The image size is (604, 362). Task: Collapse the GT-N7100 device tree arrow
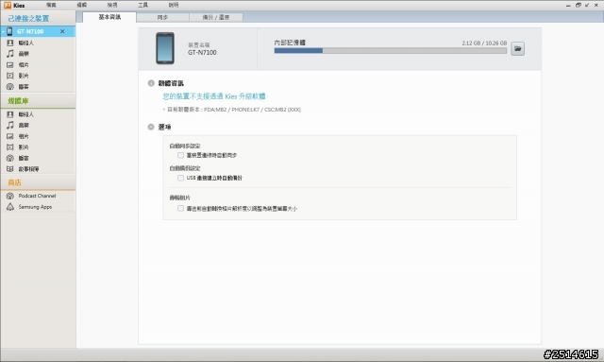click(x=3, y=31)
